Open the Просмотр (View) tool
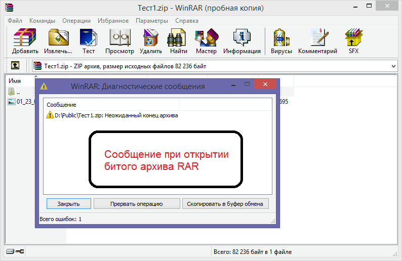Screen dimensions: 402x261 (119, 41)
